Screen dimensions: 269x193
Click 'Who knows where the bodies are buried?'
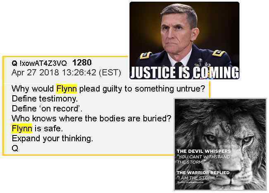pyautogui.click(x=91, y=118)
